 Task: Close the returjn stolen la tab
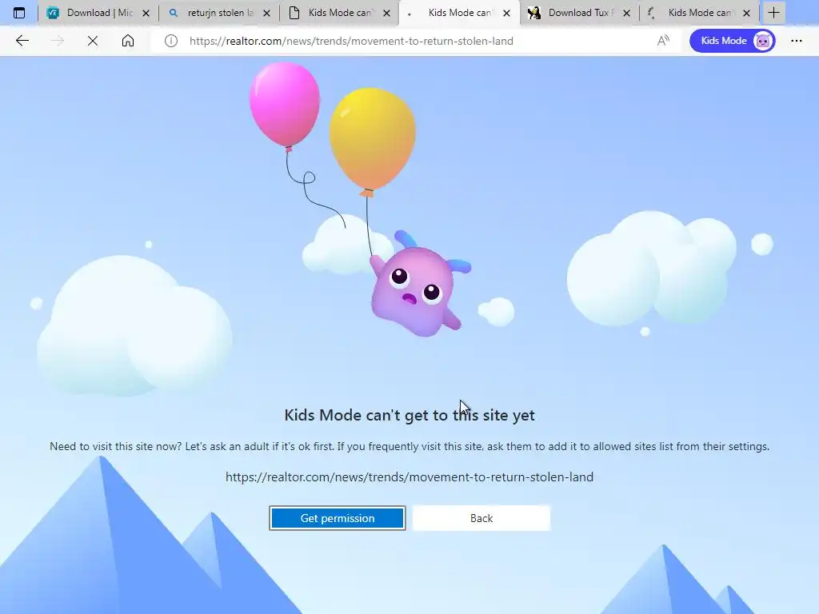pyautogui.click(x=267, y=14)
